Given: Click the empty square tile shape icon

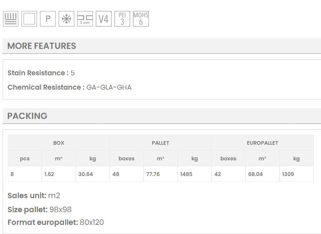Looking at the screenshot, I should click(x=29, y=19).
